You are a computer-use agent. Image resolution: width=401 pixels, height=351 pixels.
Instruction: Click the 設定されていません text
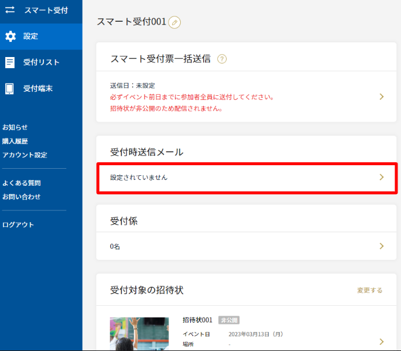tap(139, 178)
